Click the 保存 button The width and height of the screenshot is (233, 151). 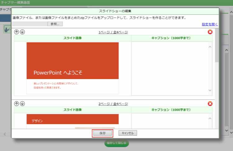(x=103, y=133)
